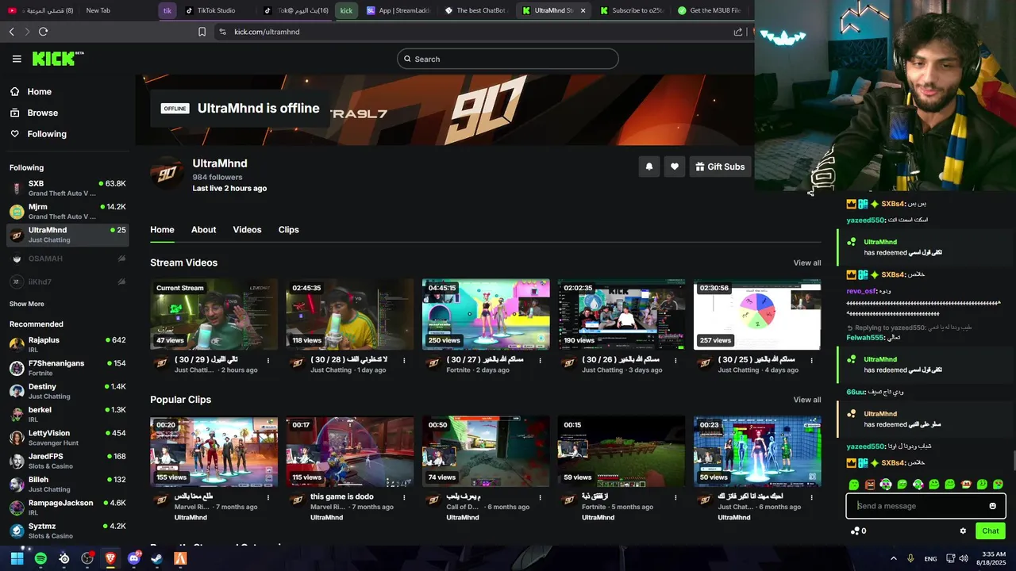Expand following list with Show More
This screenshot has height=571, width=1016.
coord(26,304)
